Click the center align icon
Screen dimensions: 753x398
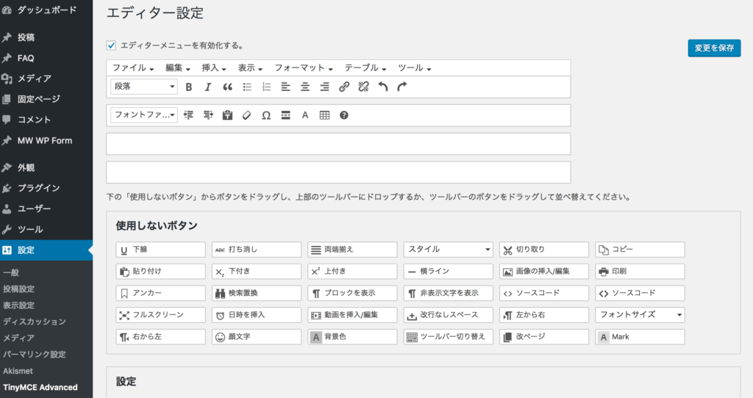(305, 87)
